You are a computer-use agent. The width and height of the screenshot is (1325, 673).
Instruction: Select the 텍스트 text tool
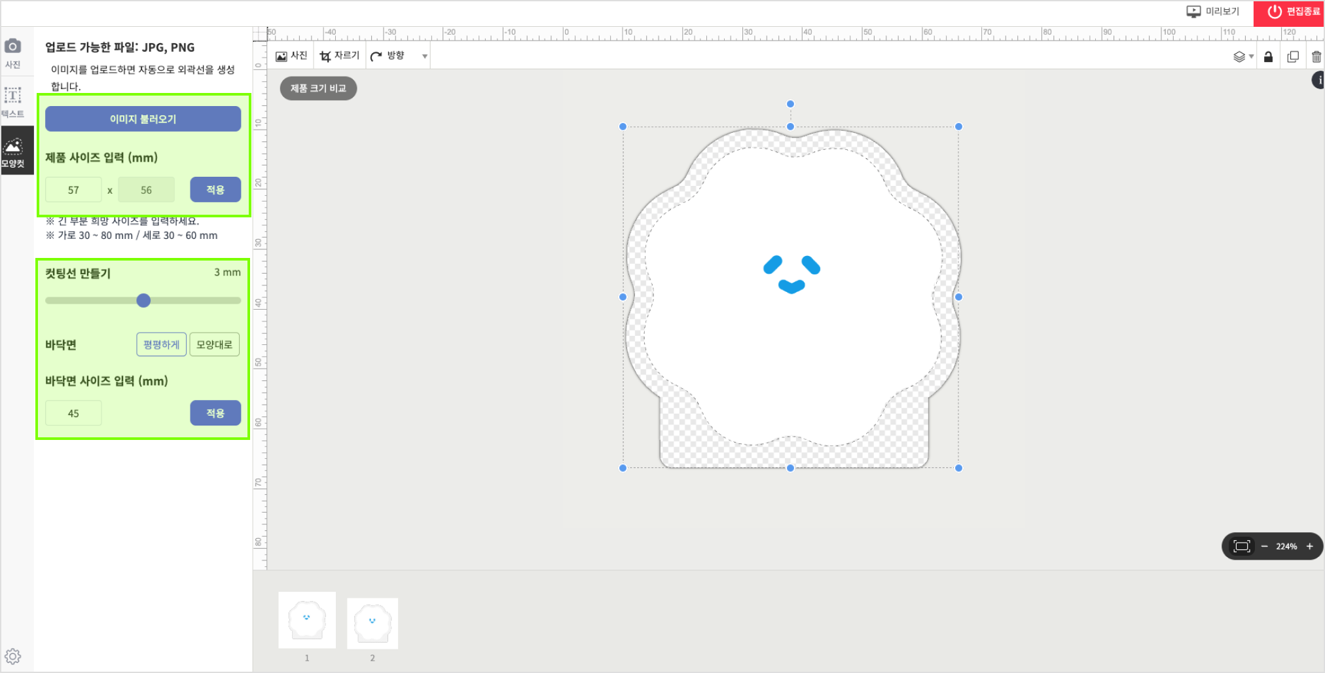coord(13,101)
